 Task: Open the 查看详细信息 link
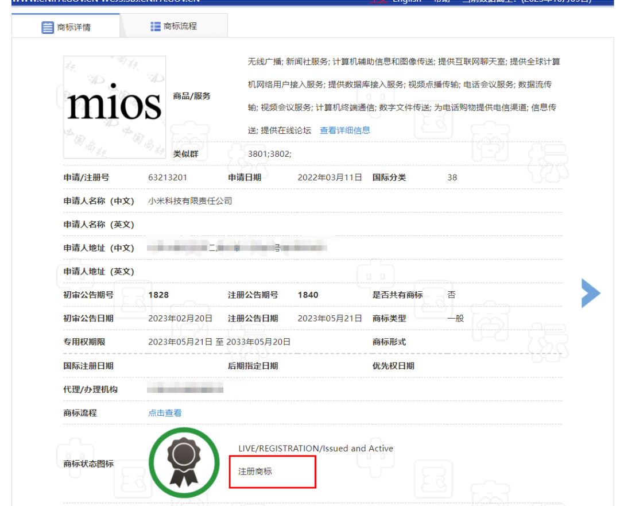(345, 130)
